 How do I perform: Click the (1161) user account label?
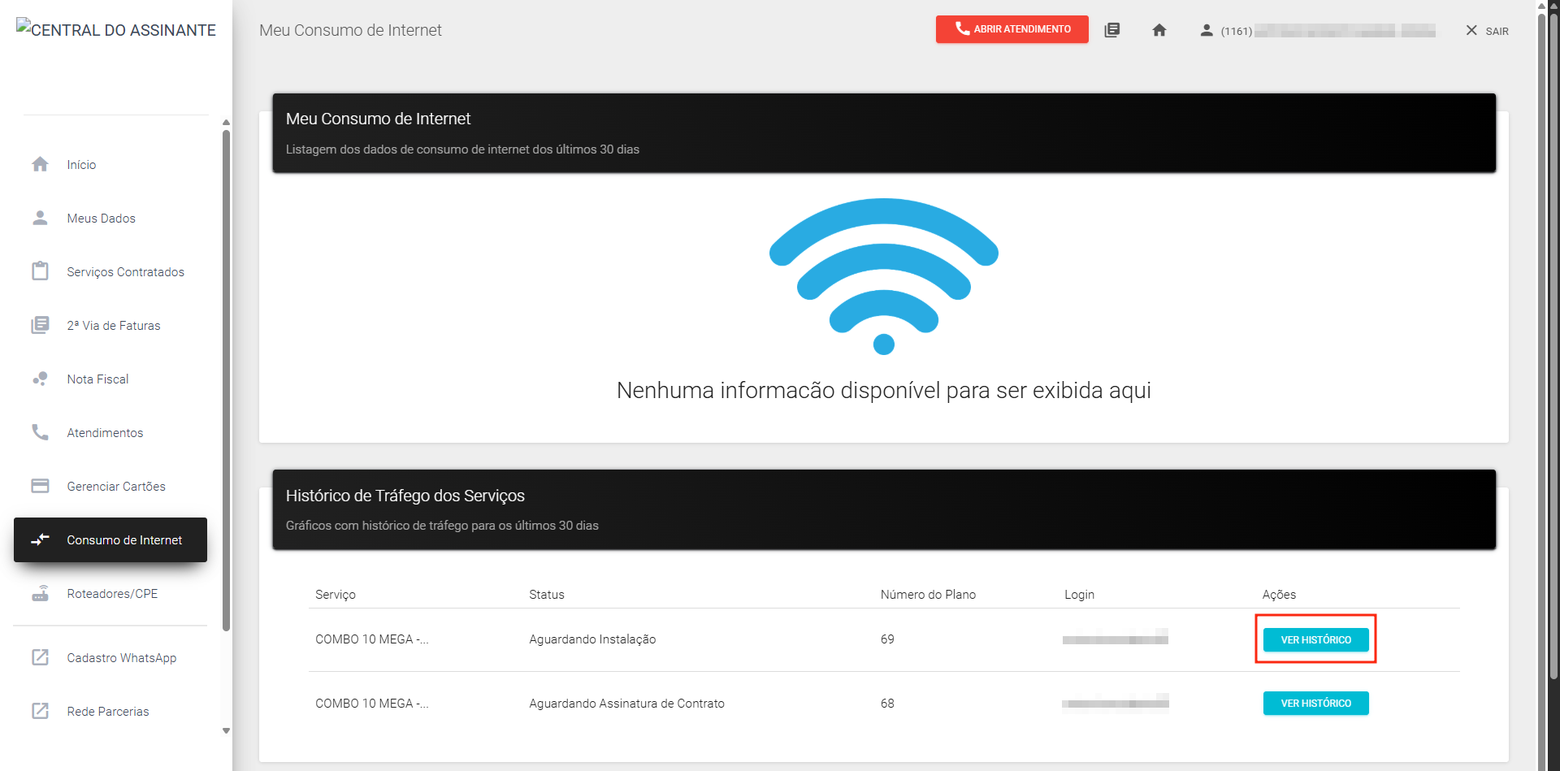pyautogui.click(x=1328, y=31)
